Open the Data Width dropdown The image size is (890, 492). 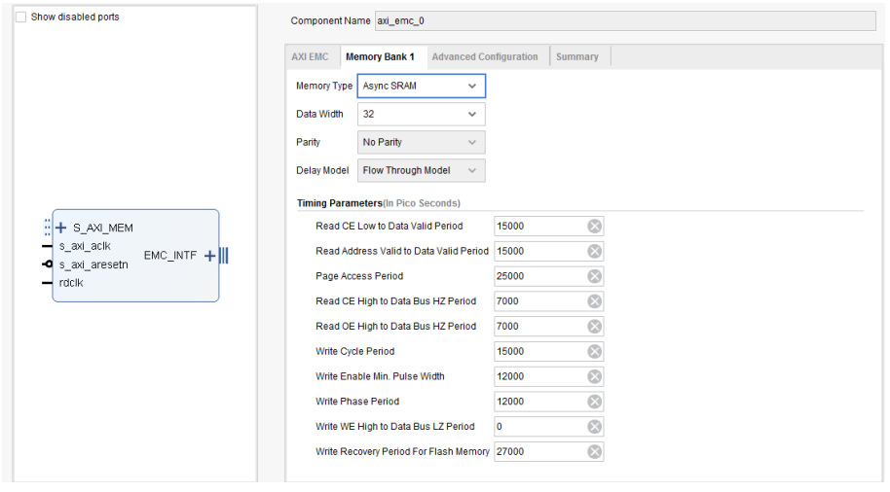coord(421,115)
